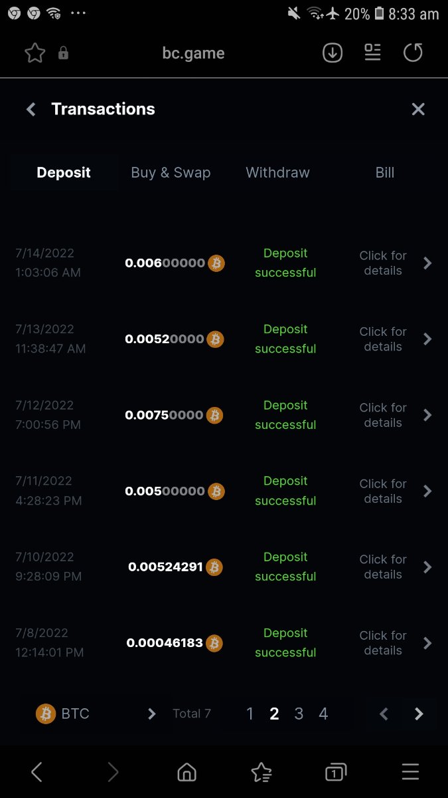
Task: Open reader mode icon in address bar
Action: tap(373, 53)
